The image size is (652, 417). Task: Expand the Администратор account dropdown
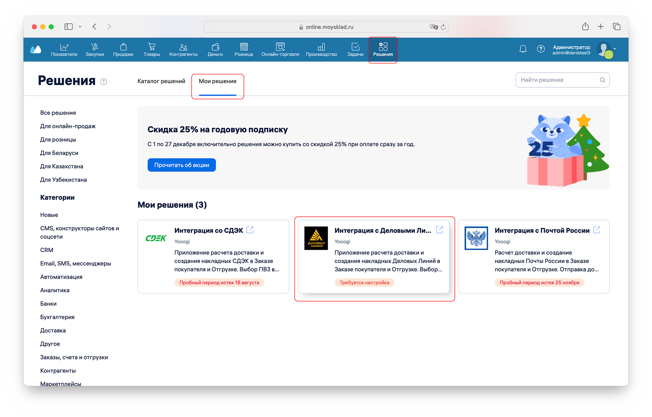click(x=615, y=49)
